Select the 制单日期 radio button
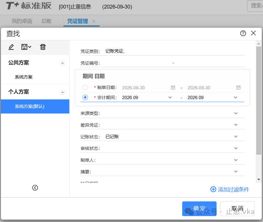Viewport: 263px width, 222px height. (85, 87)
